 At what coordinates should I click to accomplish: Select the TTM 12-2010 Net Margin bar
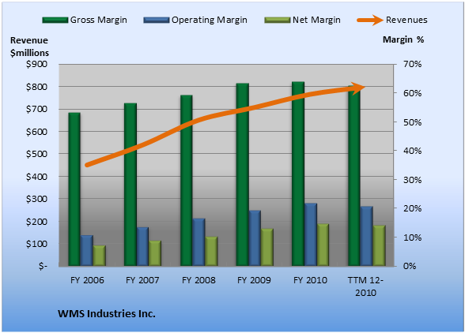pyautogui.click(x=380, y=245)
